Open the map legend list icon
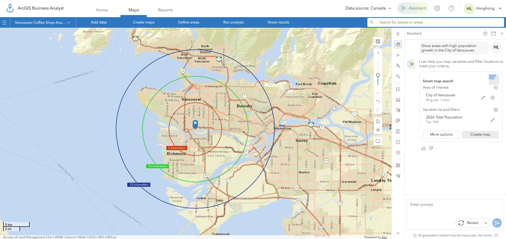 pos(398,89)
